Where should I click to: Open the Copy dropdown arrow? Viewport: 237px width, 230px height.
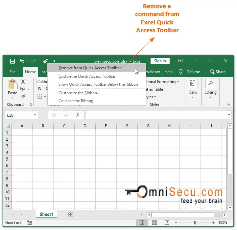(x=28, y=89)
